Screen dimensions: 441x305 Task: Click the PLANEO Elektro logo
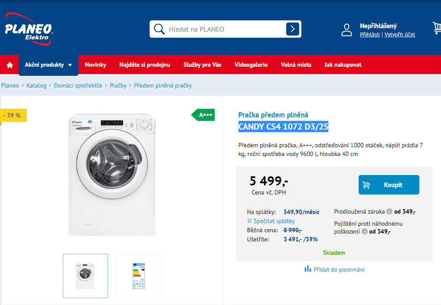[x=29, y=29]
